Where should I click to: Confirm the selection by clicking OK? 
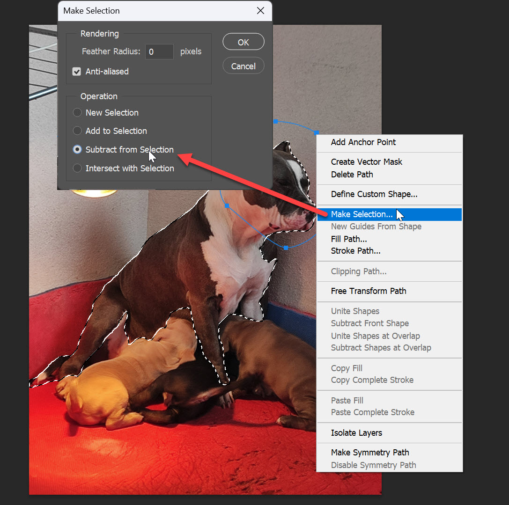tap(243, 41)
